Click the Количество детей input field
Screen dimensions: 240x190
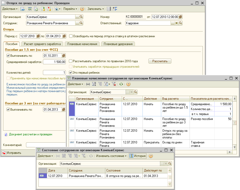tap(54, 72)
